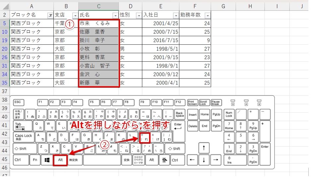The width and height of the screenshot is (311, 177).
Task: Click the circled number 2 marker
Action: [104, 144]
